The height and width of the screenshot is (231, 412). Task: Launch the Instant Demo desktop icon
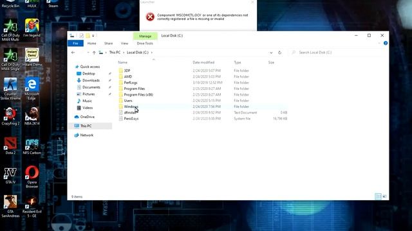click(32, 57)
